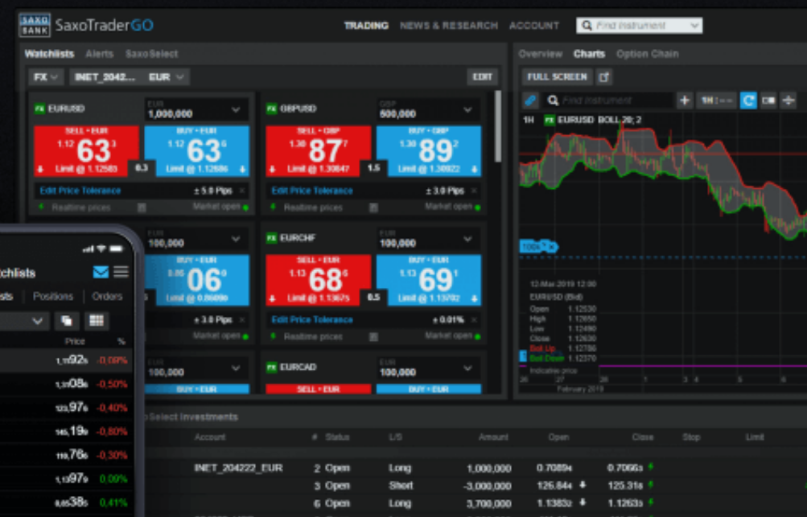Select the chart crosshair tool icon
The image size is (807, 517).
[788, 101]
